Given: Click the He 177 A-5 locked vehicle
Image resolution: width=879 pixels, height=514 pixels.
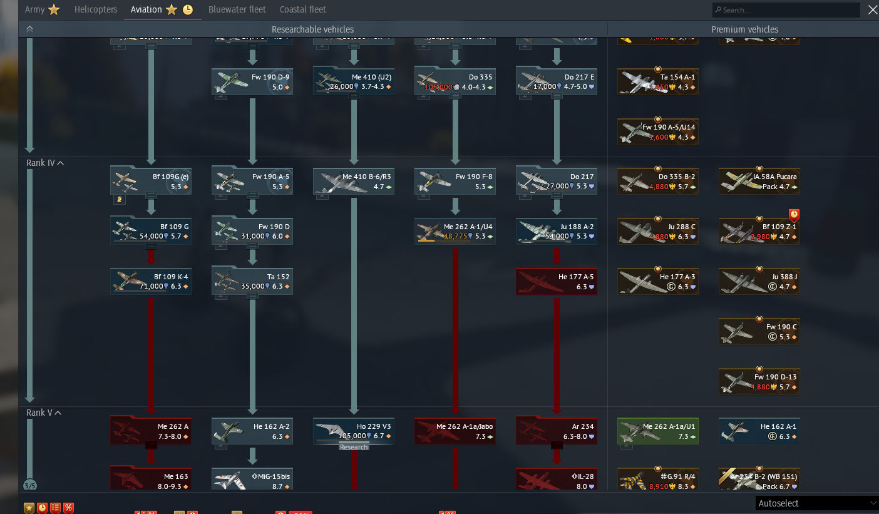Looking at the screenshot, I should [557, 282].
